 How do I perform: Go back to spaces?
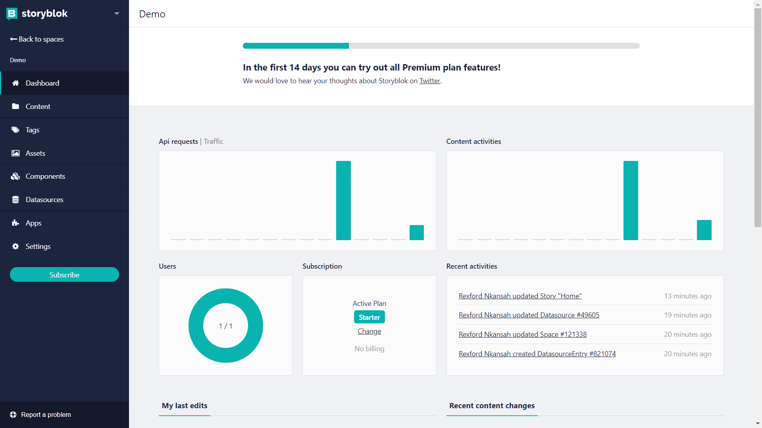coord(37,39)
